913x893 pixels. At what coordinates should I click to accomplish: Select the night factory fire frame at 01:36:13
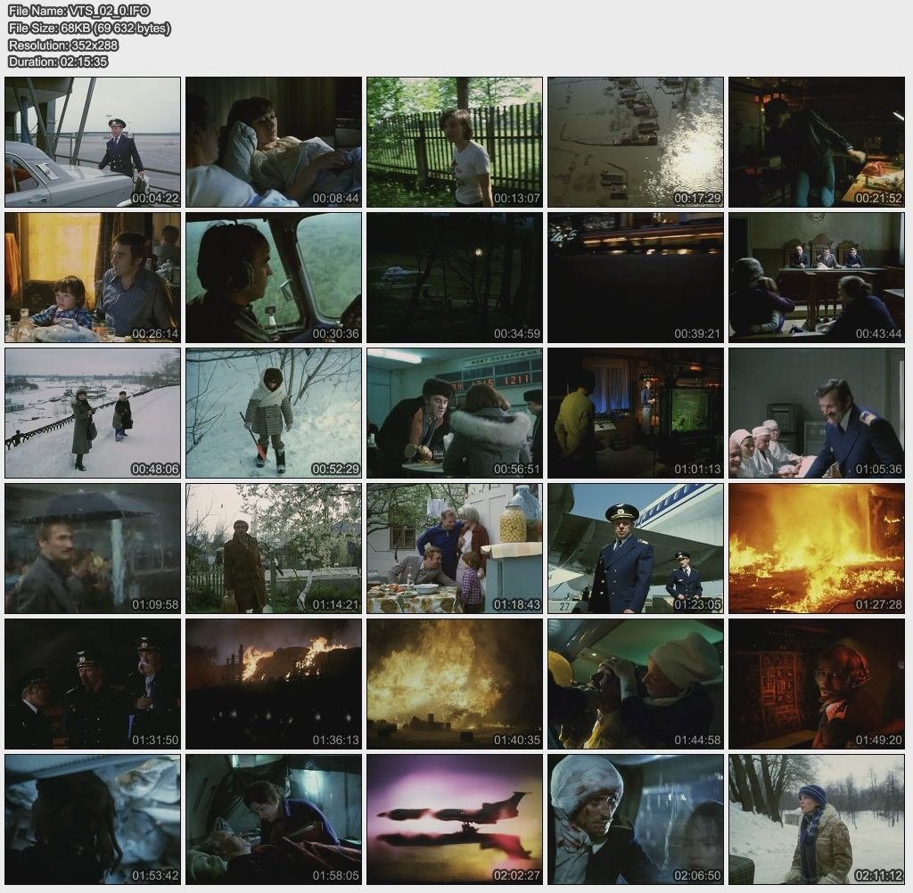pos(274,684)
